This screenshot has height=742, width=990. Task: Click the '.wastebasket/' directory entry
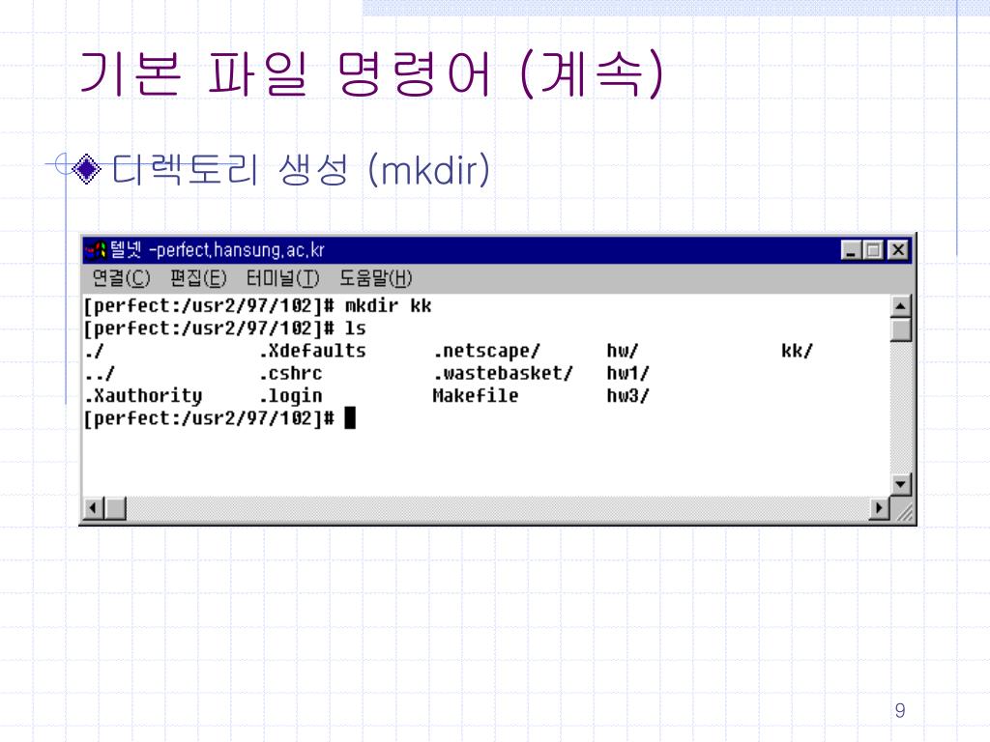(x=503, y=374)
